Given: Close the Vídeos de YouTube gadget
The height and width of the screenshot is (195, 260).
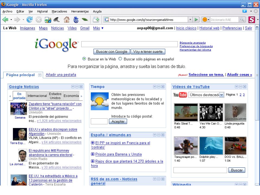Looking at the screenshot, I should (245, 87).
